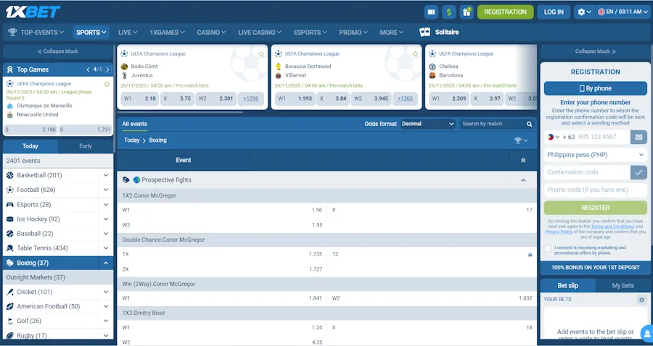Select the All events tab
The image size is (653, 346).
(x=134, y=124)
